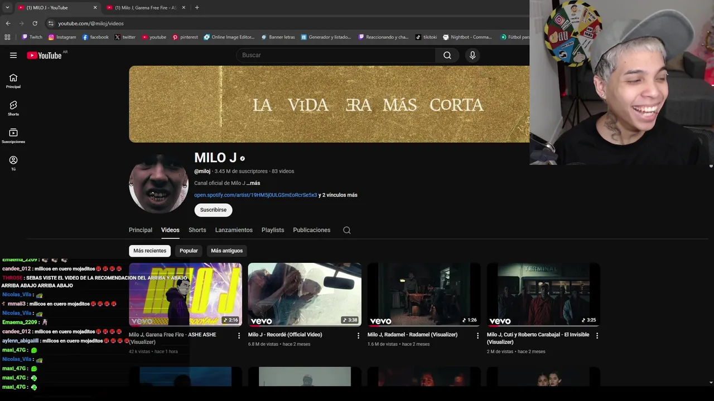Screen dimensions: 714x401
Task: Go back in browser history
Action: pos(8,23)
